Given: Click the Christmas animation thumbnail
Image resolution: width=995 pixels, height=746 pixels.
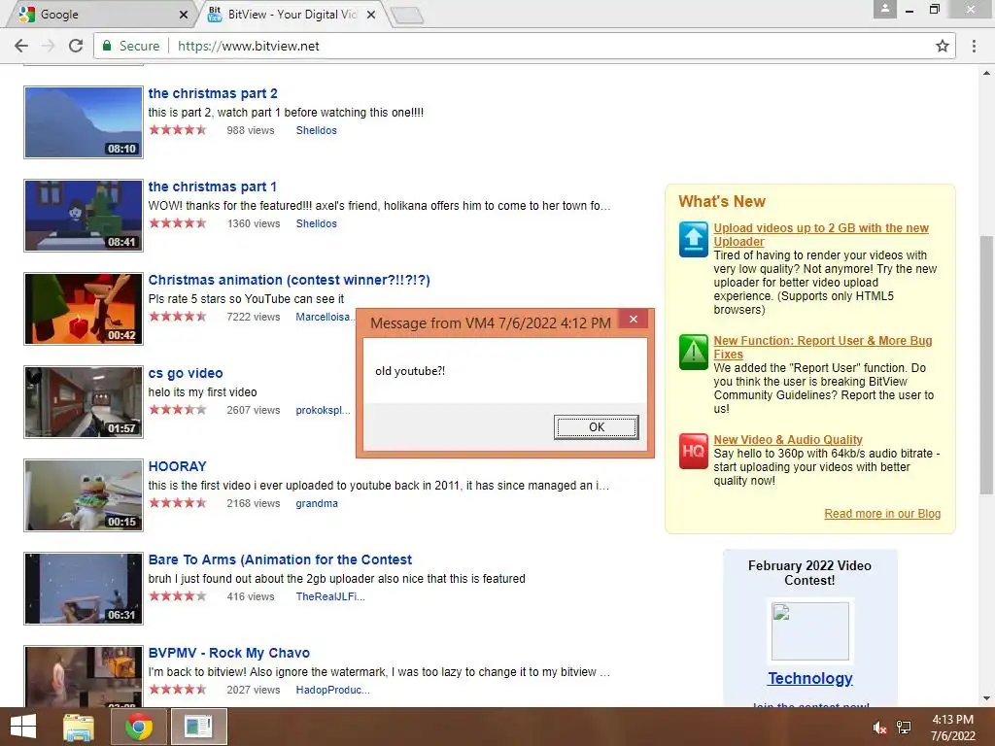Looking at the screenshot, I should click(84, 309).
